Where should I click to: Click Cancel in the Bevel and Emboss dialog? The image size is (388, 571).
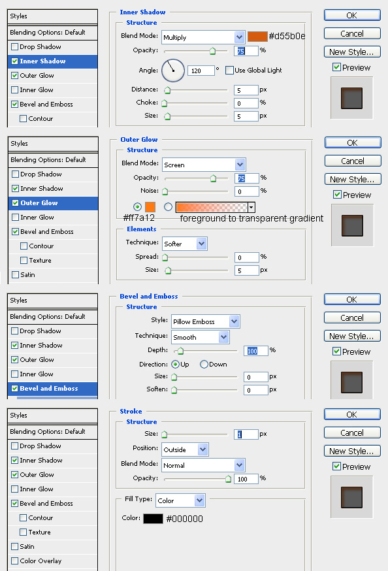[352, 318]
